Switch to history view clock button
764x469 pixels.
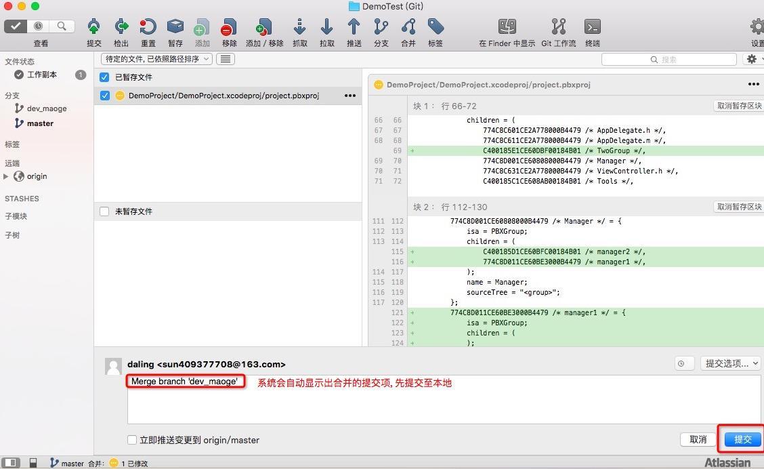[x=39, y=26]
